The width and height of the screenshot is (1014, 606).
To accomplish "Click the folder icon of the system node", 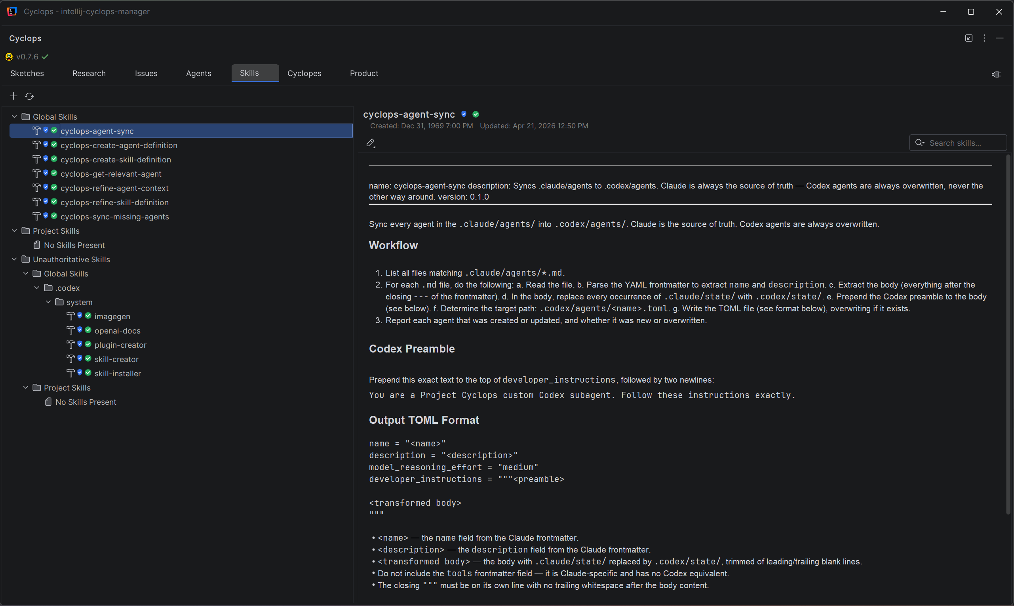I will click(x=60, y=302).
